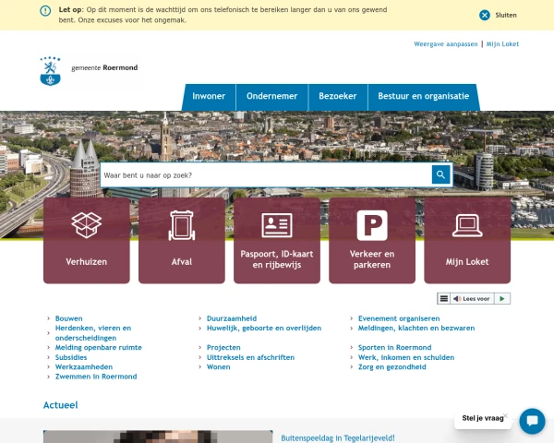This screenshot has width=554, height=443.
Task: Open the Werk, inkomen en schulden link
Action: tap(406, 357)
